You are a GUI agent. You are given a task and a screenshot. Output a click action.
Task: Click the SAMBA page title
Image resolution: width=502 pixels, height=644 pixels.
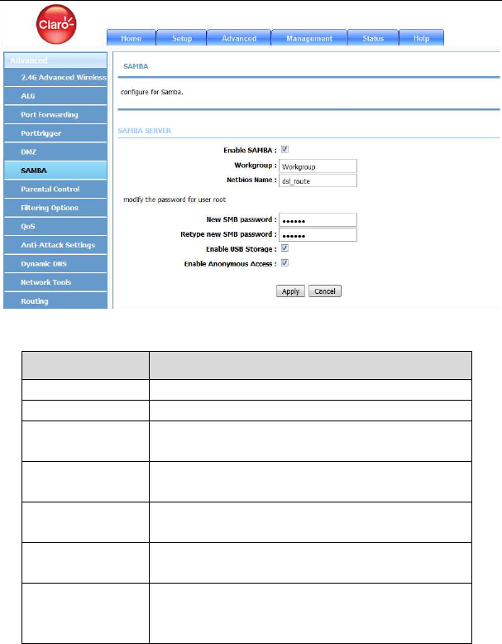(x=136, y=66)
